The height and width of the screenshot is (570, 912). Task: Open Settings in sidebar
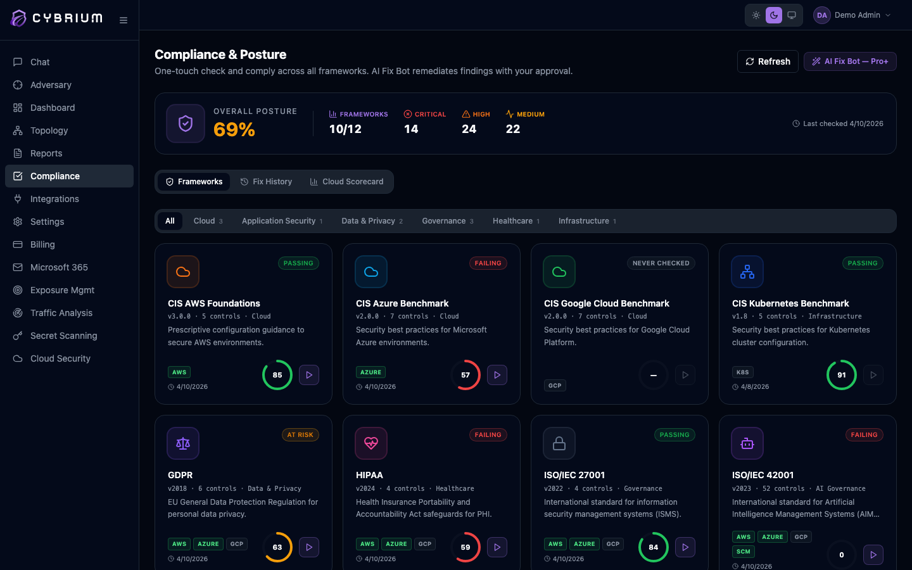coord(69,222)
